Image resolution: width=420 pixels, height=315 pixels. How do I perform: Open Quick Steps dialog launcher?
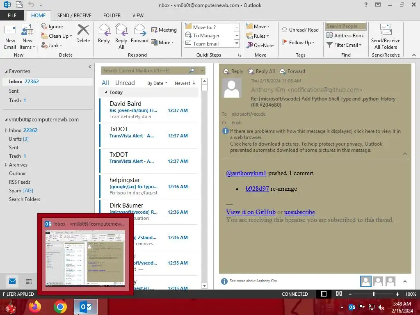tap(240, 55)
